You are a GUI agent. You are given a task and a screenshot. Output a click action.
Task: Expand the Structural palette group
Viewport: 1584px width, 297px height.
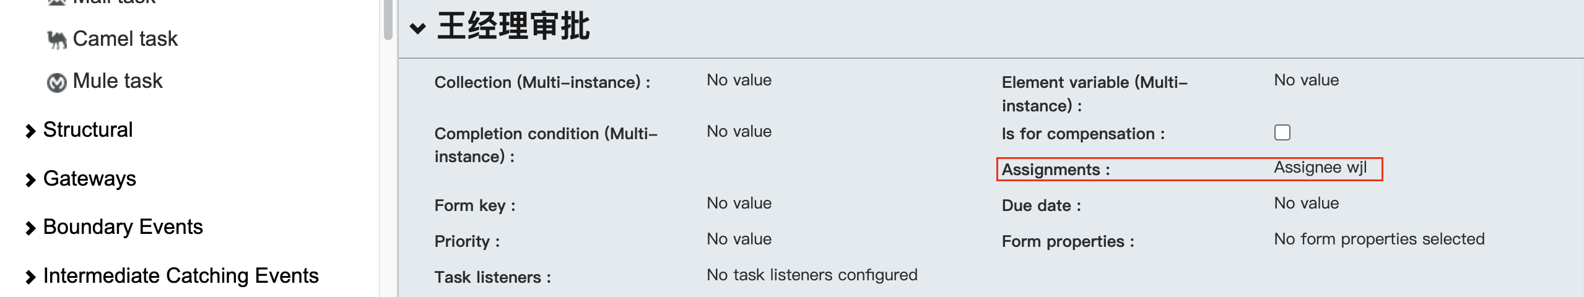tap(87, 130)
